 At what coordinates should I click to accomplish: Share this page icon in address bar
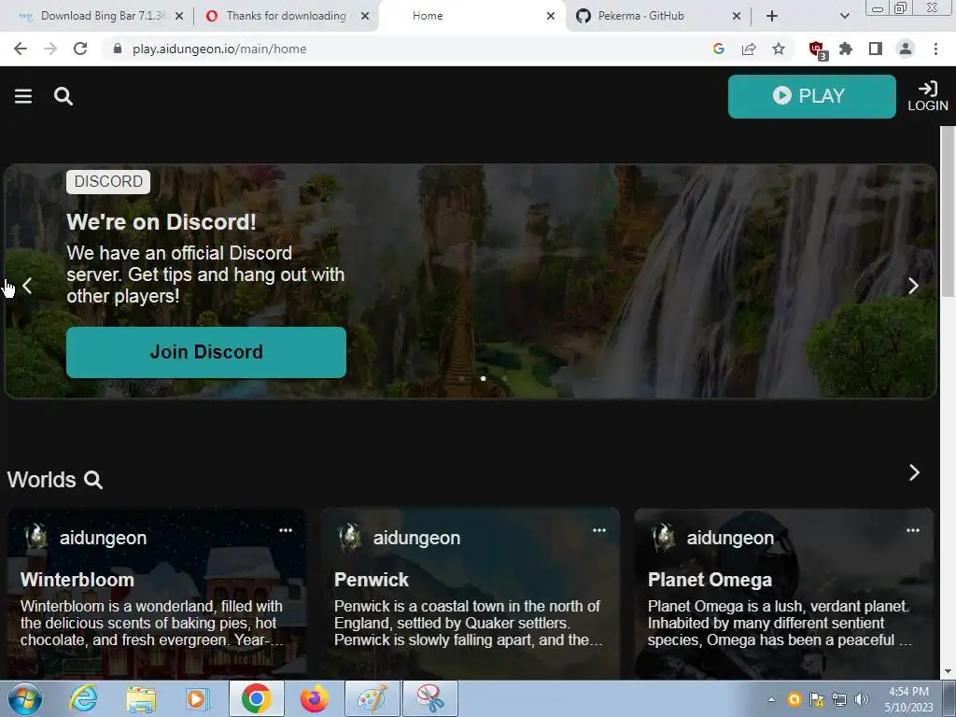point(749,49)
